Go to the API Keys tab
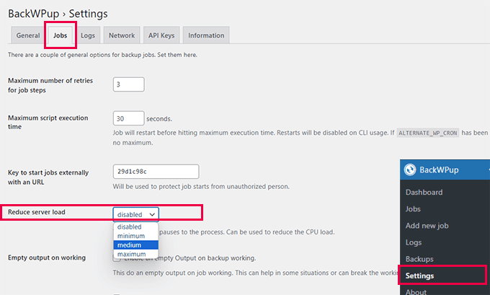The width and height of the screenshot is (490, 295). 161,35
